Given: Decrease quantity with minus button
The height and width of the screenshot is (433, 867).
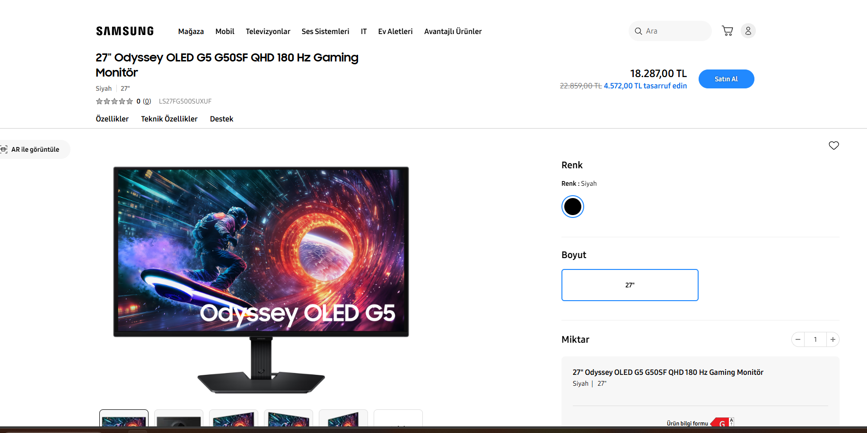Looking at the screenshot, I should click(798, 339).
